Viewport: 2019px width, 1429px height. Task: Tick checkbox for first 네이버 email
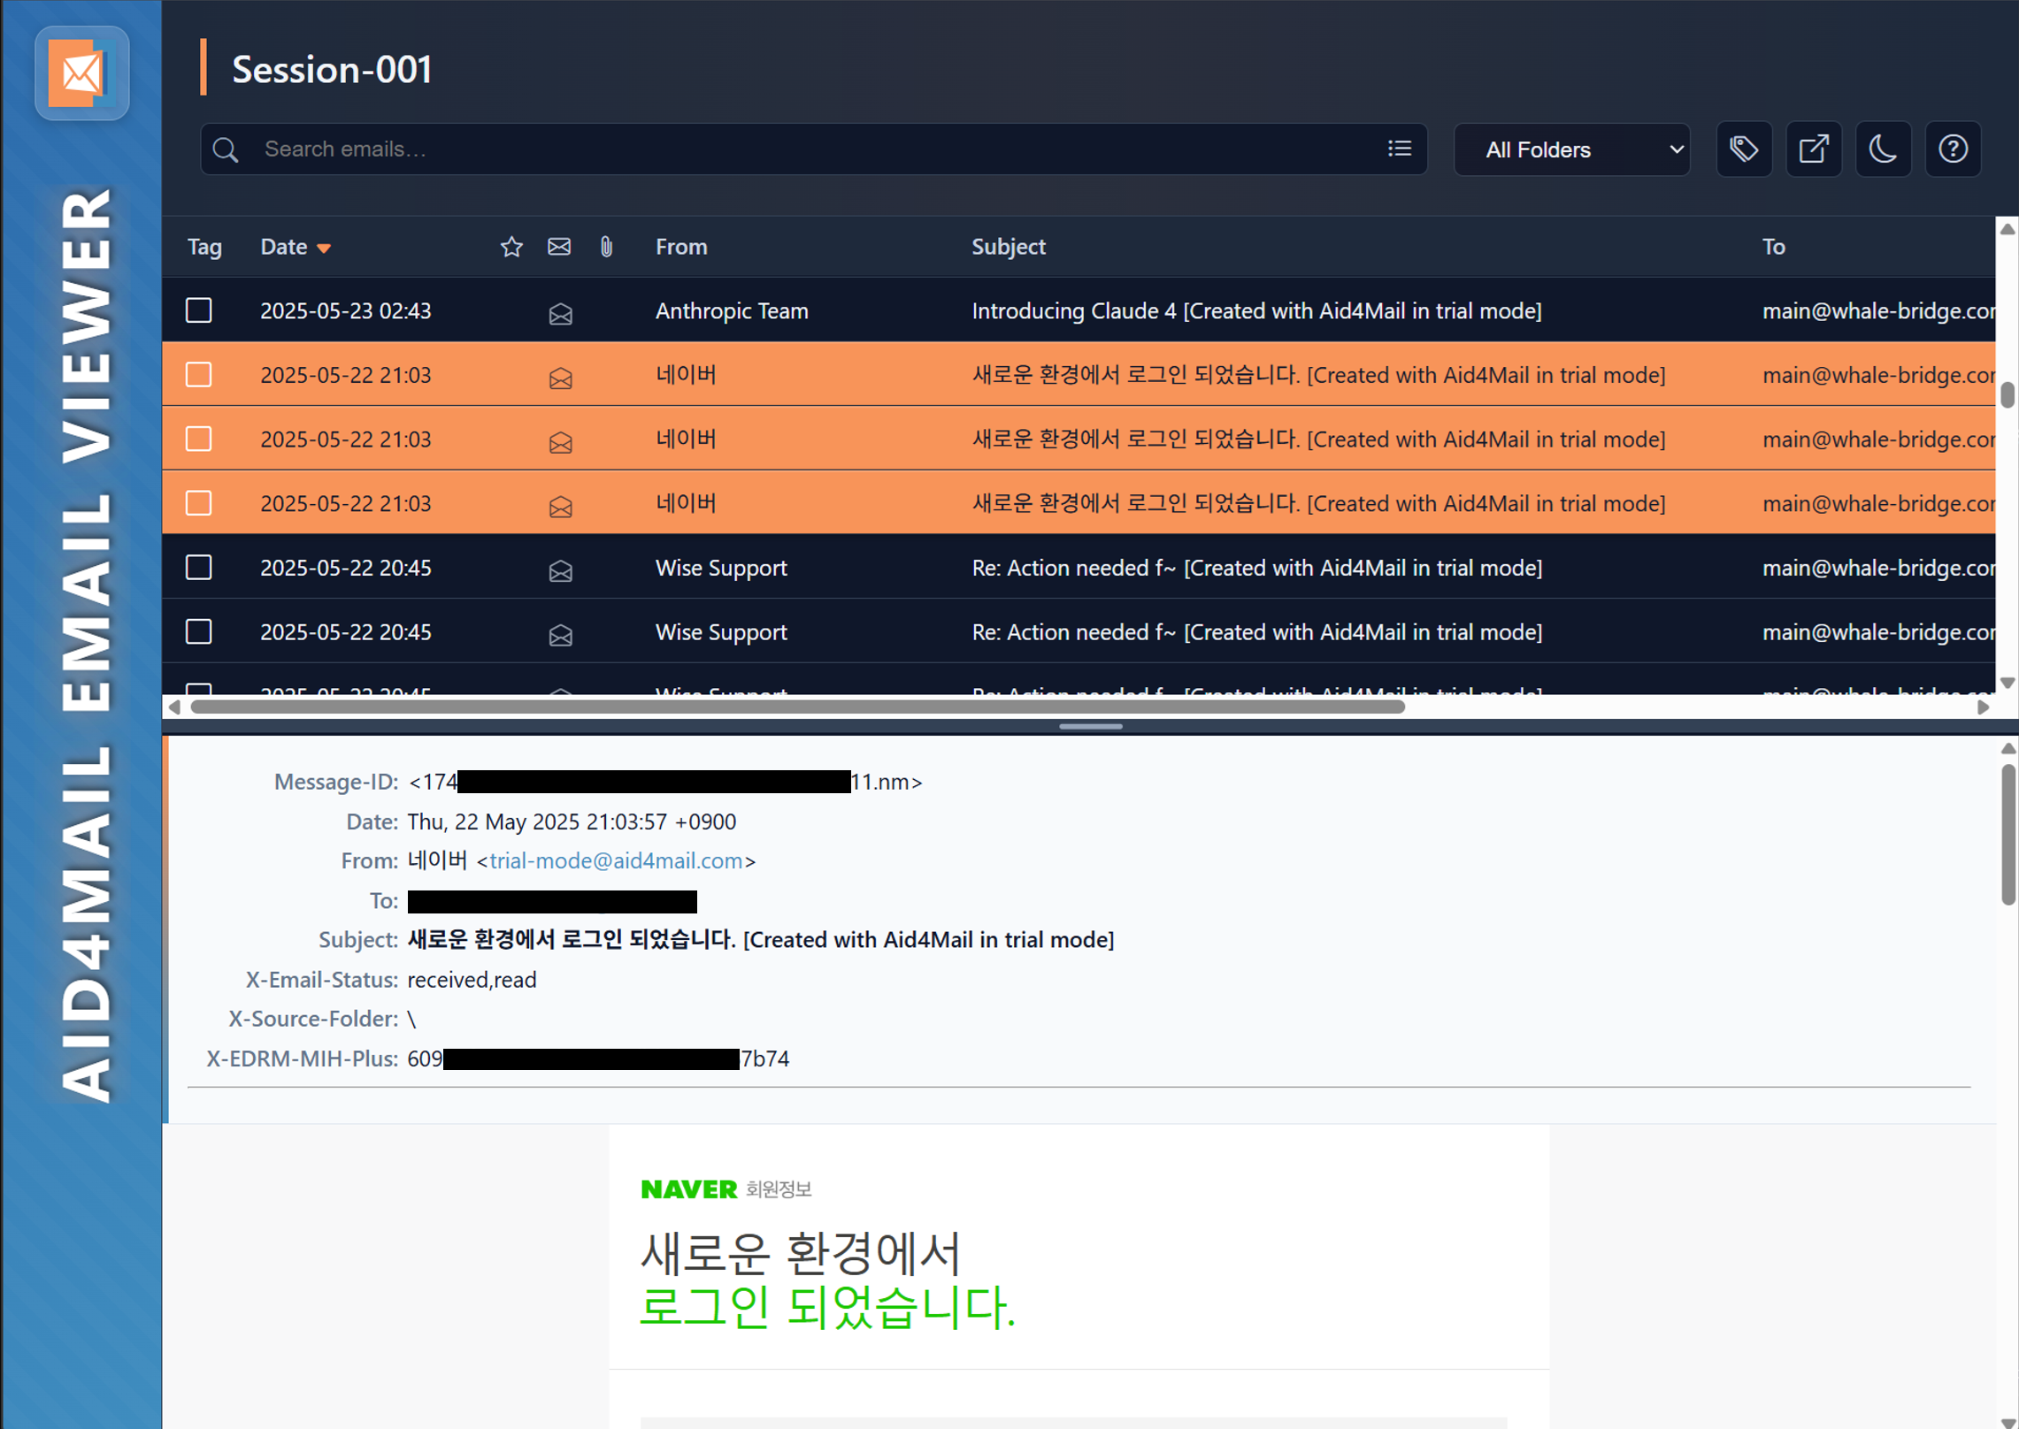point(199,375)
